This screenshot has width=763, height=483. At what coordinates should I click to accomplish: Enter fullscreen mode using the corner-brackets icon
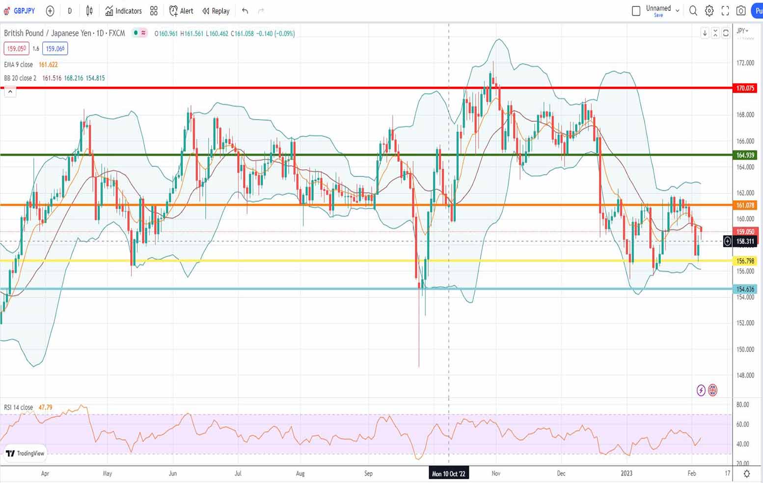click(725, 11)
